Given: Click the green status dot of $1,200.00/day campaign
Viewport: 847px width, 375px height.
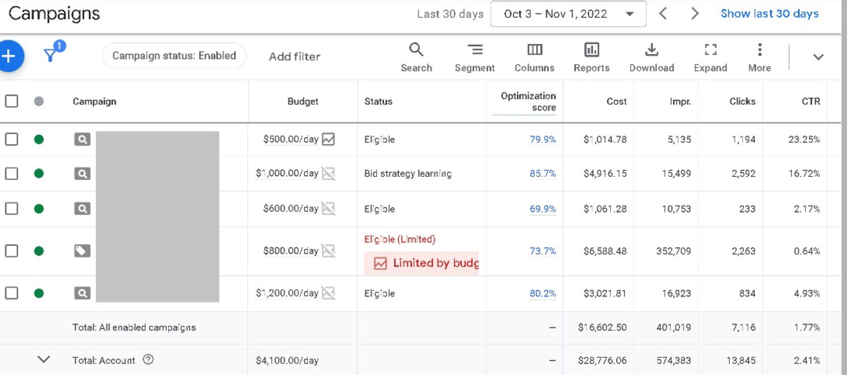Looking at the screenshot, I should click(39, 293).
